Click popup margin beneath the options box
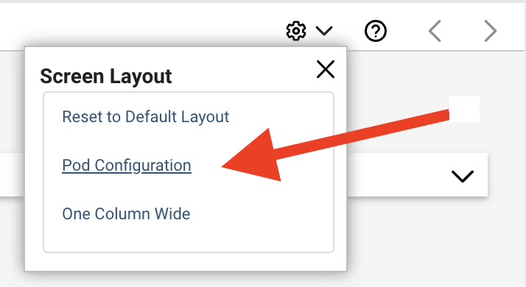 coord(186,261)
